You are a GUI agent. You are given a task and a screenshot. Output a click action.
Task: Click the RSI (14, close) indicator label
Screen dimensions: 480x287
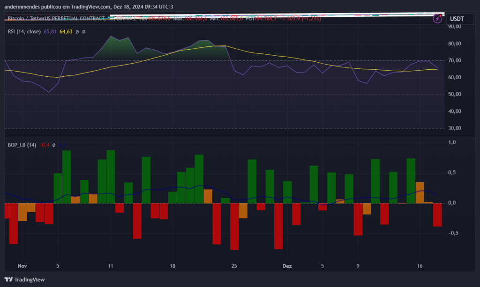click(x=24, y=31)
